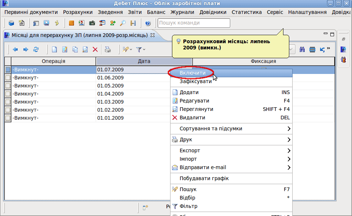
Task: Open the Первинні документи menu
Action: (31, 12)
